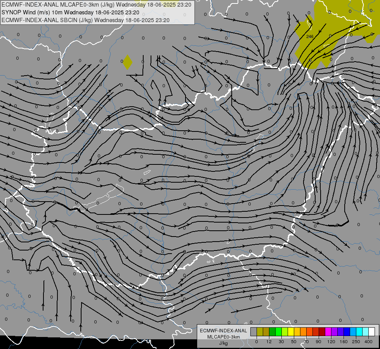Click the 'MLCAPE0-3km' text in the legend
This screenshot has width=380, height=349.
[x=223, y=337]
